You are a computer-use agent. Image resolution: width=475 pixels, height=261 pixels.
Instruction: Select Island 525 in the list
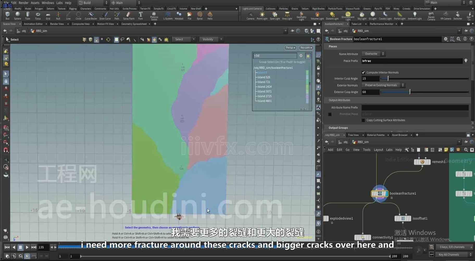tap(264, 77)
